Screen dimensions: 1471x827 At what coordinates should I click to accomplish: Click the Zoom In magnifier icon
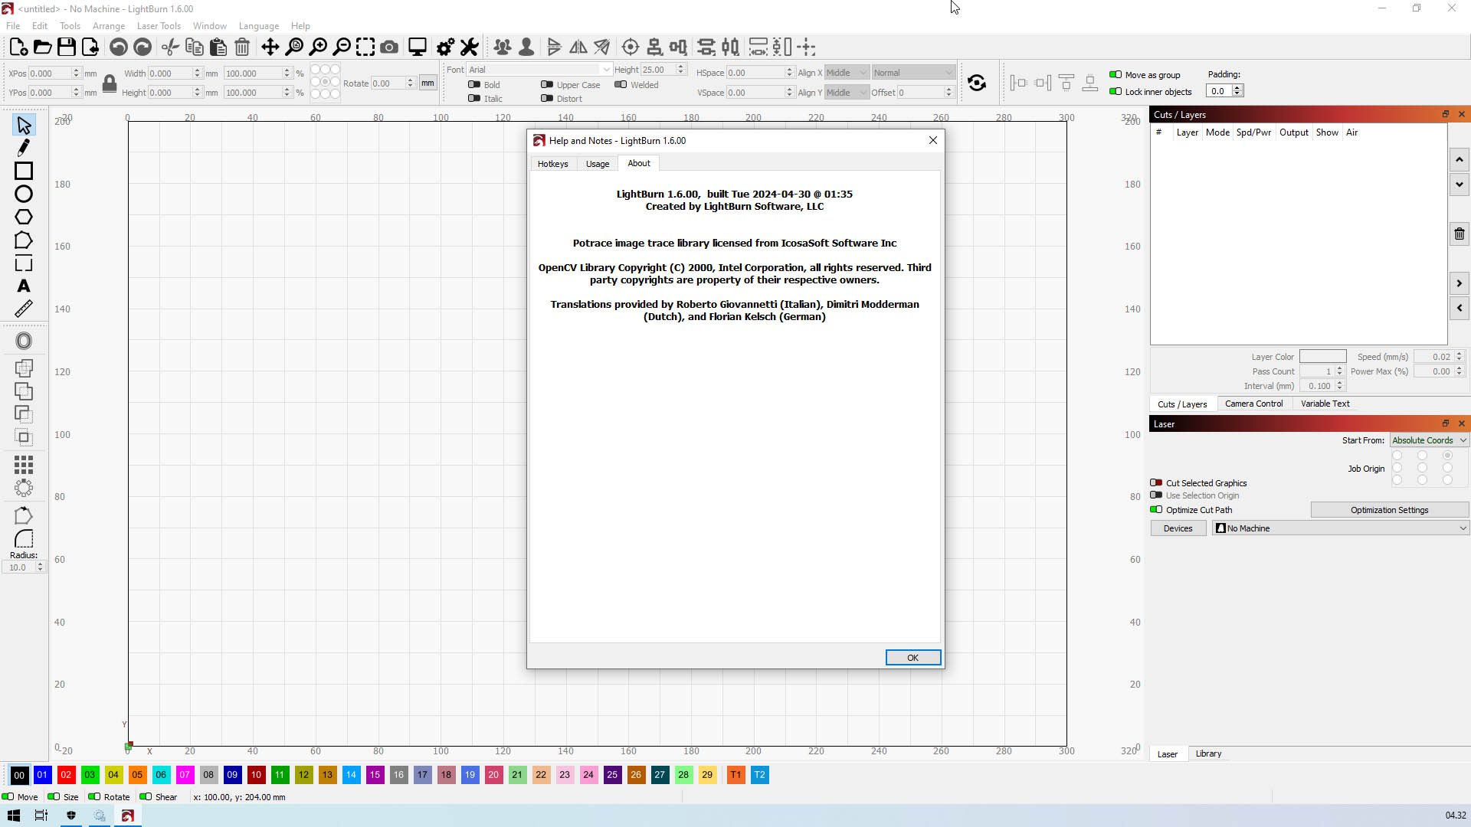318,47
